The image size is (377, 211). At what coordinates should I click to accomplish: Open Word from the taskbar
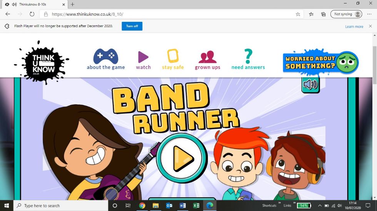(x=183, y=206)
